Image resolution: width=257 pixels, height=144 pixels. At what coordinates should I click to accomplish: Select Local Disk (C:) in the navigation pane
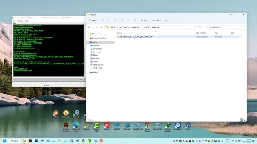pos(97,65)
